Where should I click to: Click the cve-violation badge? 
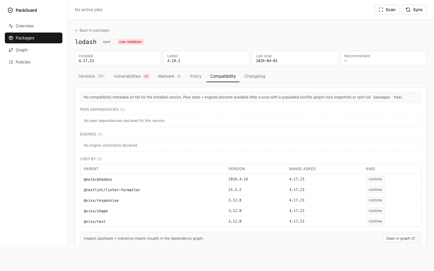(x=131, y=42)
